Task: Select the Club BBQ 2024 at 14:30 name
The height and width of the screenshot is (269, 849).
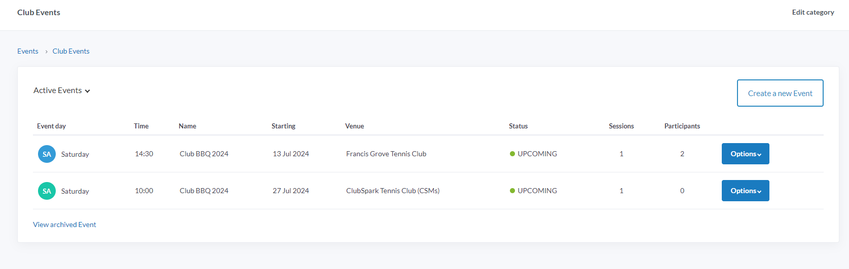Action: pyautogui.click(x=204, y=154)
